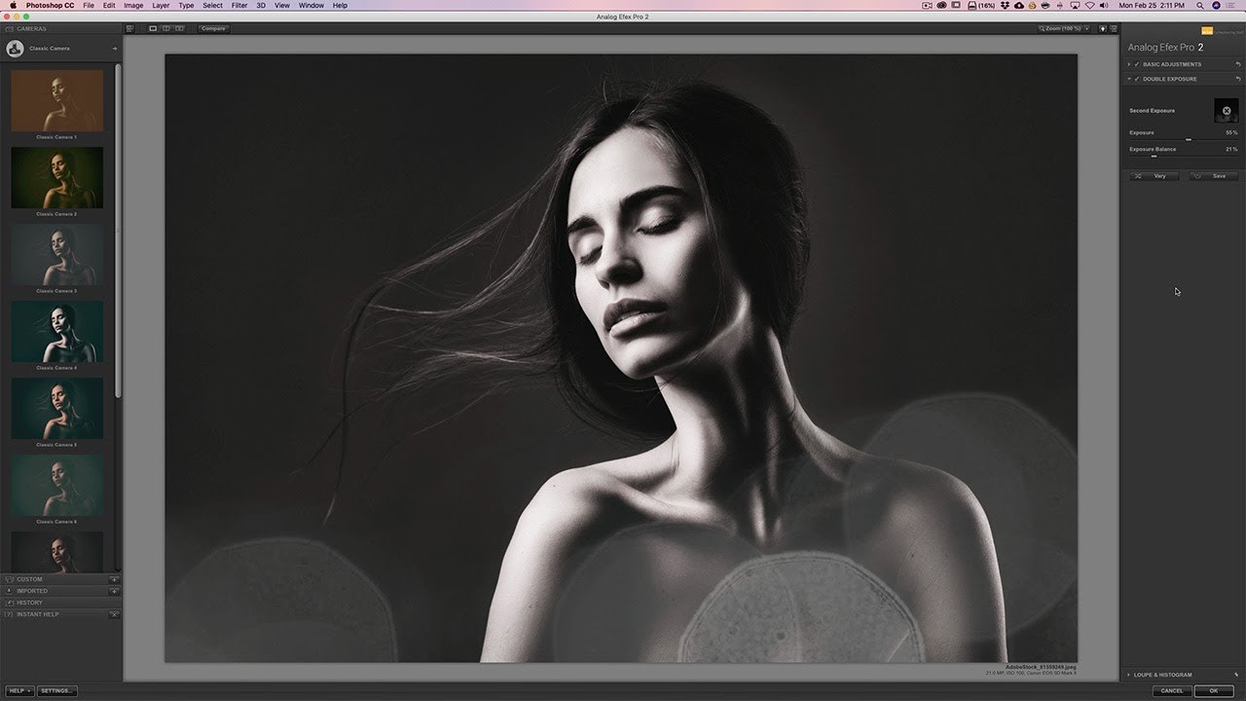Adjust the Exposure Balance slider handle
The height and width of the screenshot is (701, 1246).
pyautogui.click(x=1154, y=156)
